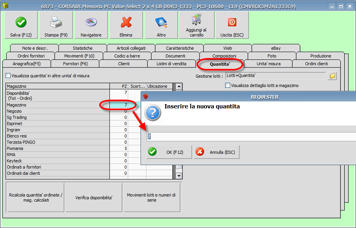The height and width of the screenshot is (228, 356).
Task: Open the Foto tab
Action: pyautogui.click(x=272, y=56)
